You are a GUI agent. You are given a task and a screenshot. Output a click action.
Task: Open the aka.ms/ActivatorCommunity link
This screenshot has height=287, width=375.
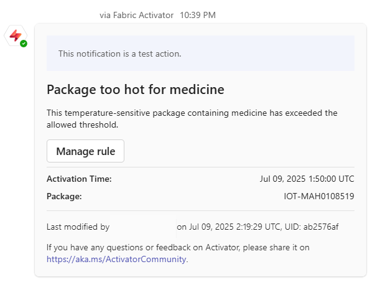[x=117, y=259]
